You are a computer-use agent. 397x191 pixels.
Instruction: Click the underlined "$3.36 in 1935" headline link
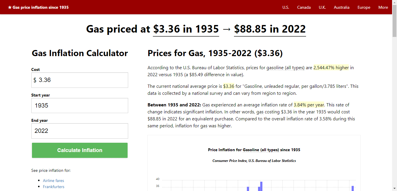186,29
